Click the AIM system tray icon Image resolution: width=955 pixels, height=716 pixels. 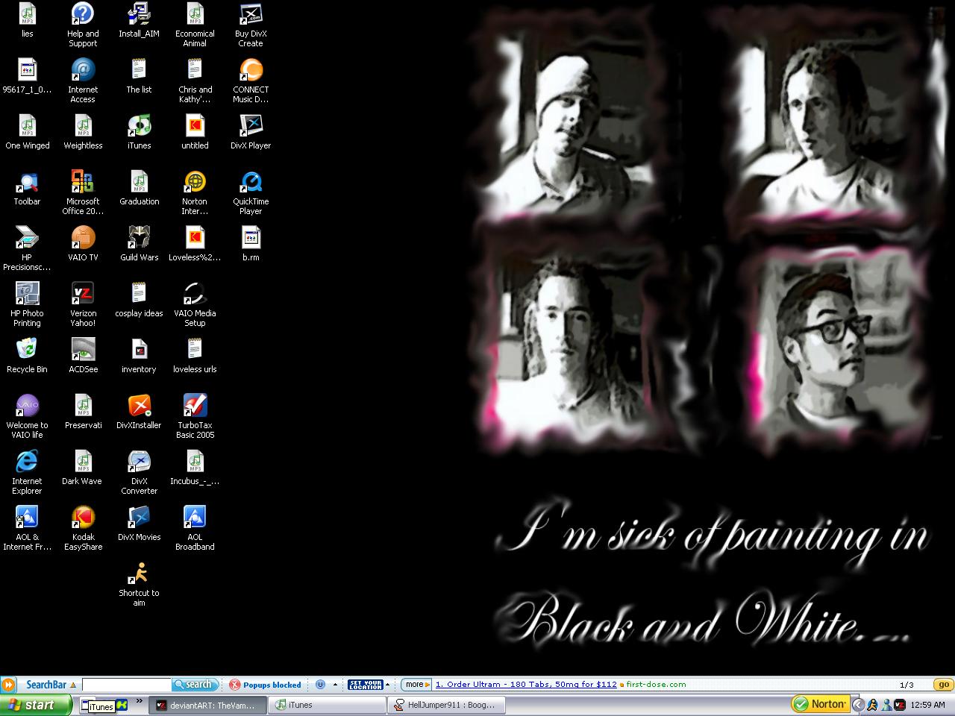pos(871,705)
